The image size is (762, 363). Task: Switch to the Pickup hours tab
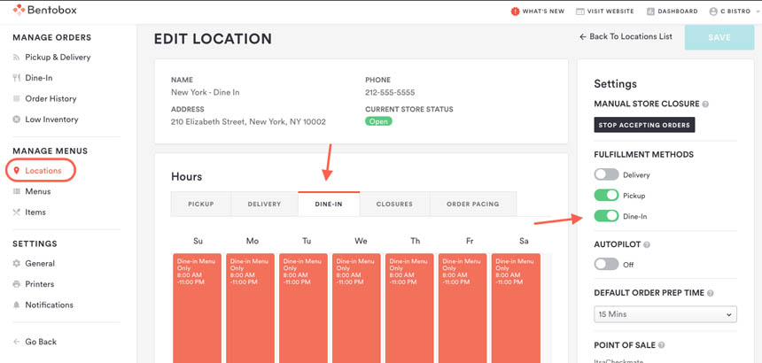[201, 205]
